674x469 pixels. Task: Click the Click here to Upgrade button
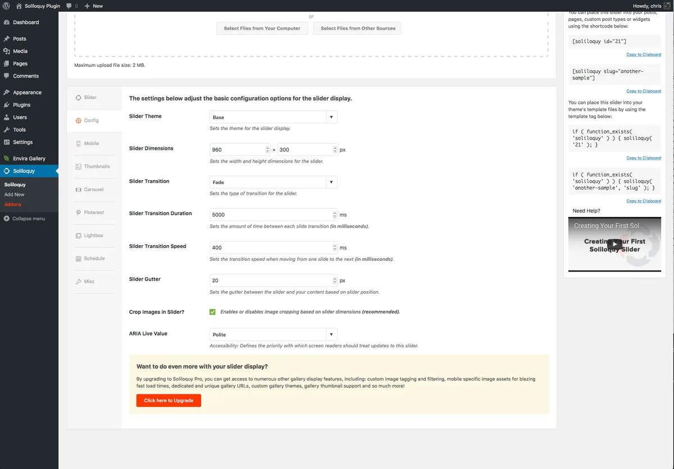coord(168,401)
